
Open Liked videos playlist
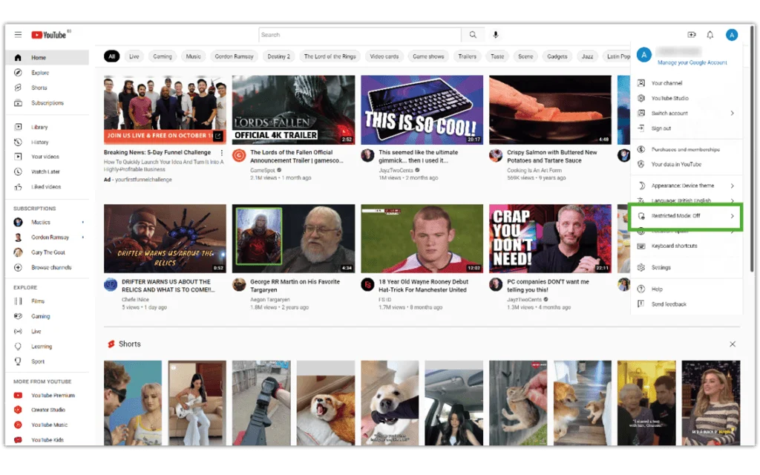point(47,186)
